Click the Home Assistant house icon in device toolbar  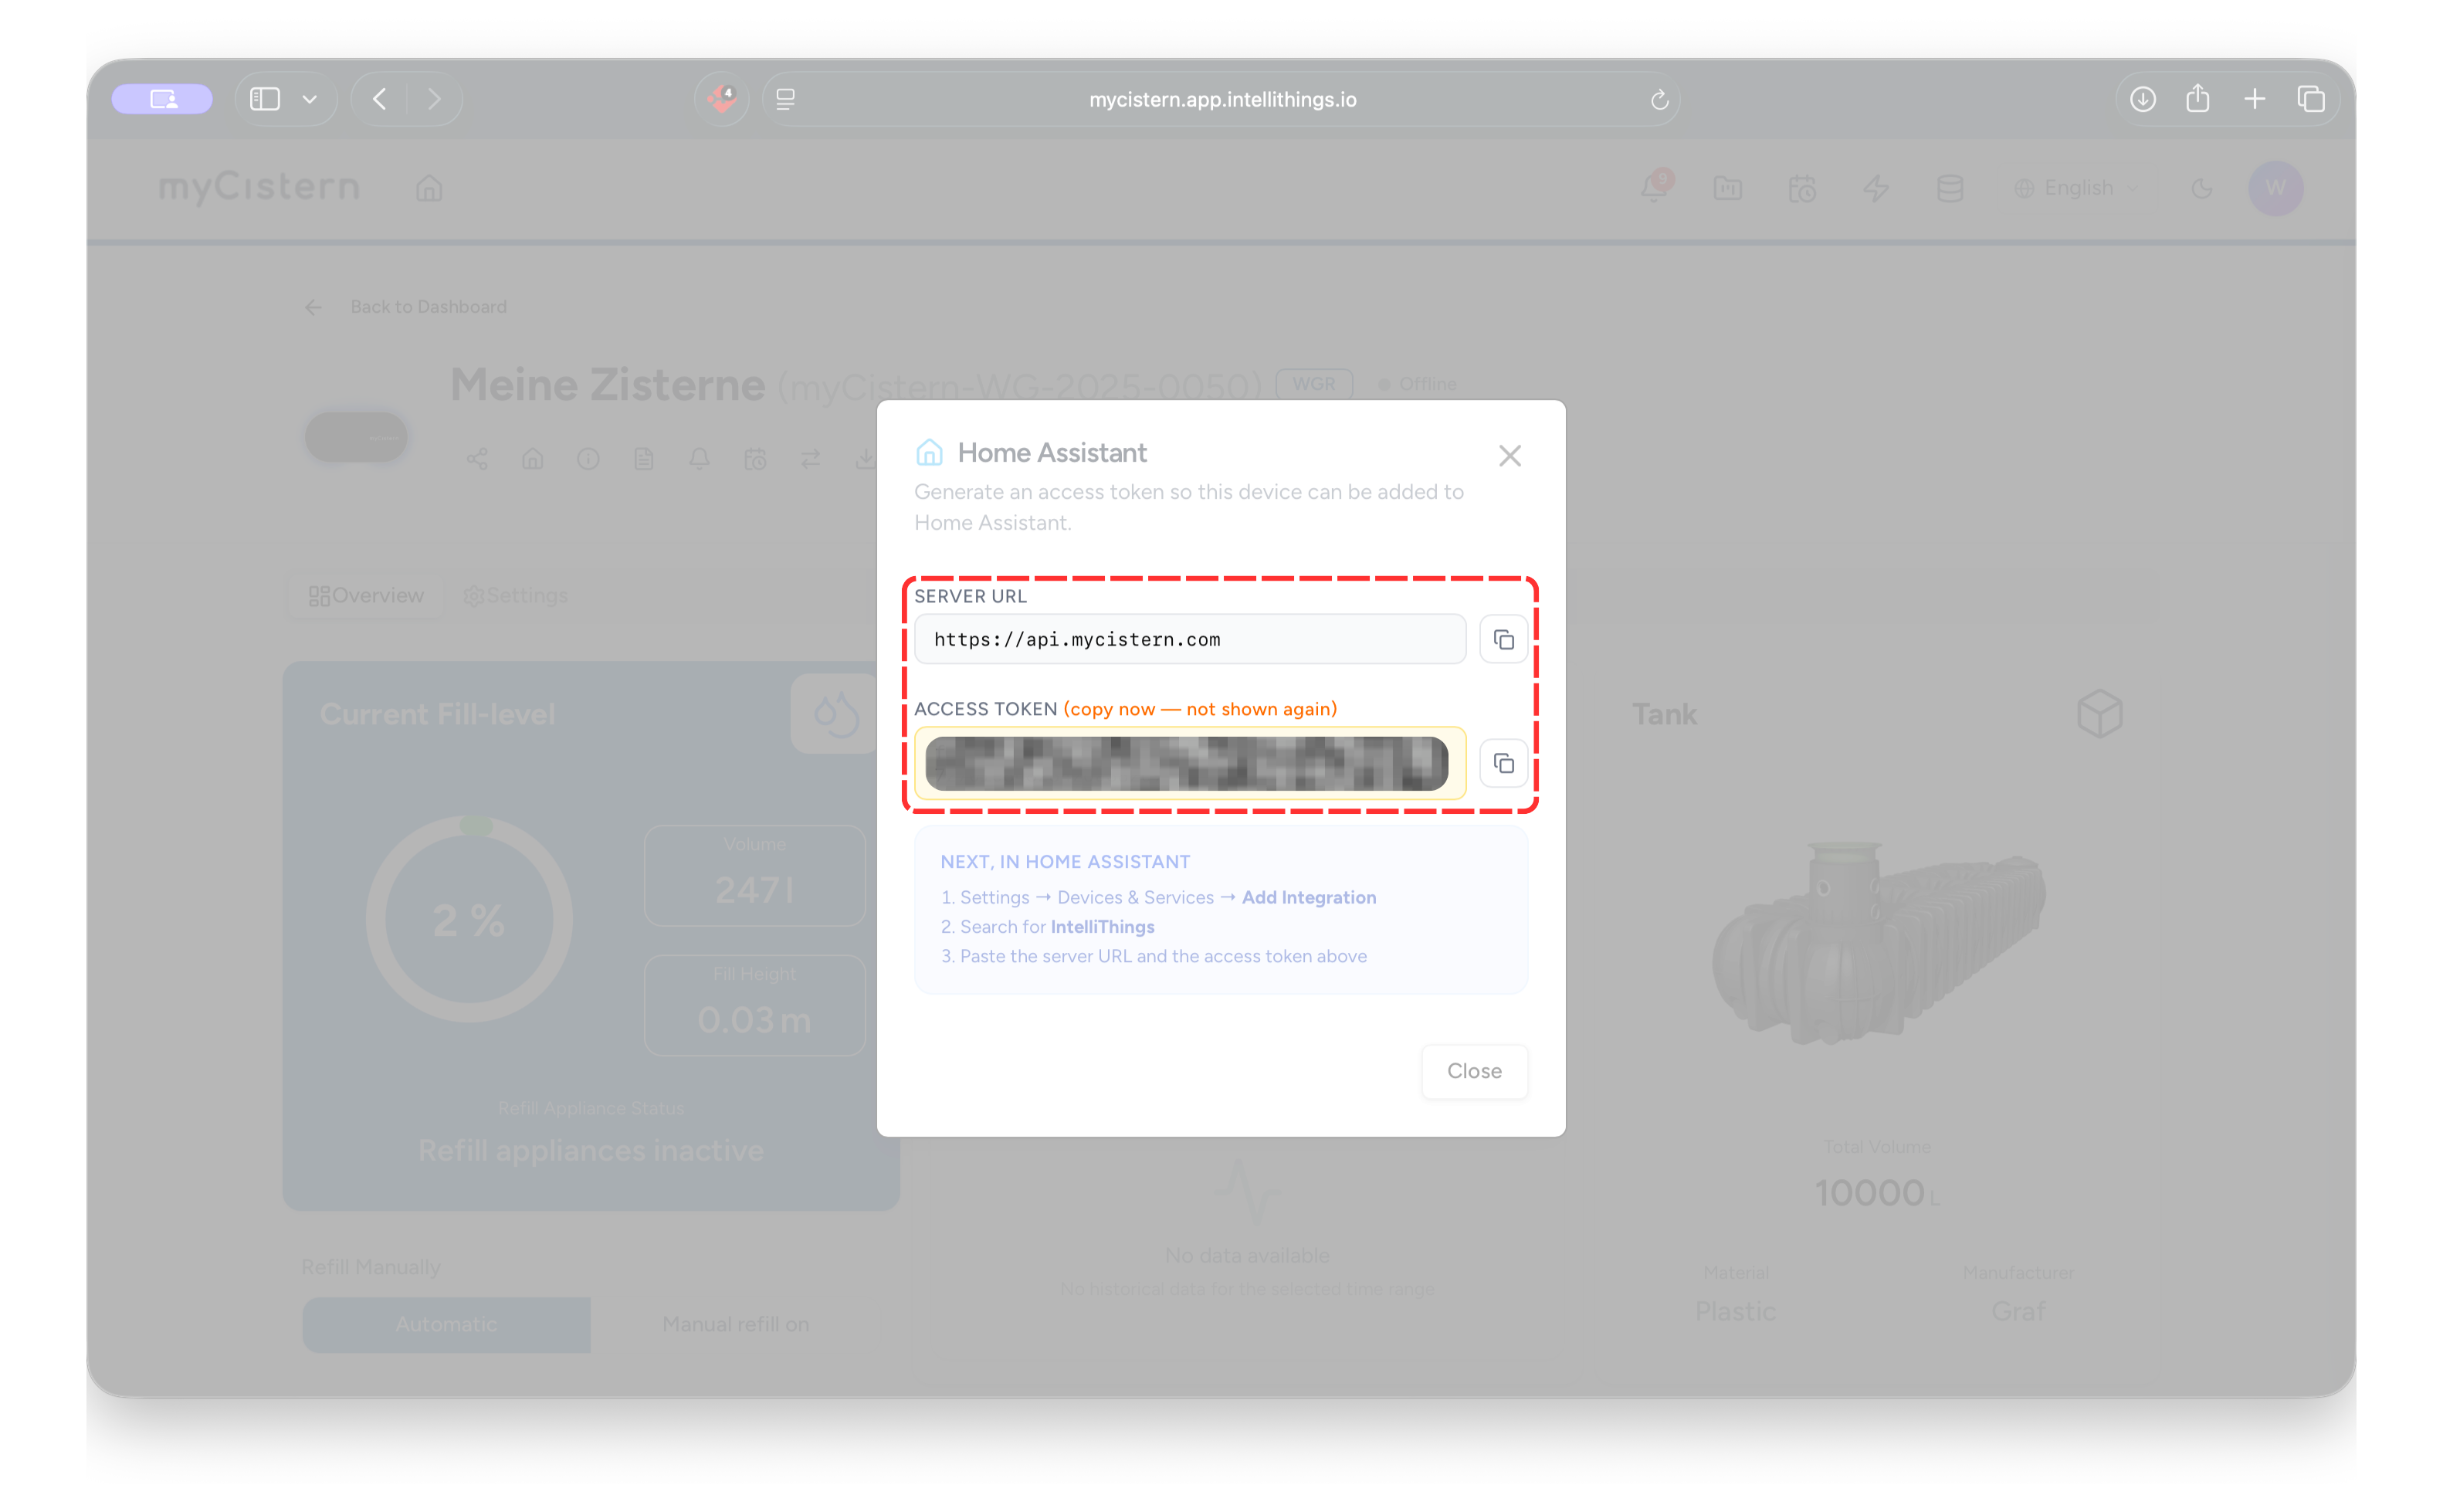533,459
